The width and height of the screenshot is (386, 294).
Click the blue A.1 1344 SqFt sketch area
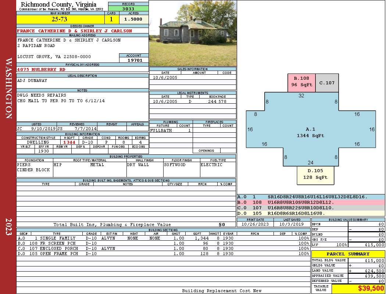[x=311, y=132]
